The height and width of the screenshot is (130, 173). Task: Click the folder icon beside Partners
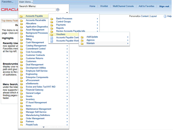point(22,122)
